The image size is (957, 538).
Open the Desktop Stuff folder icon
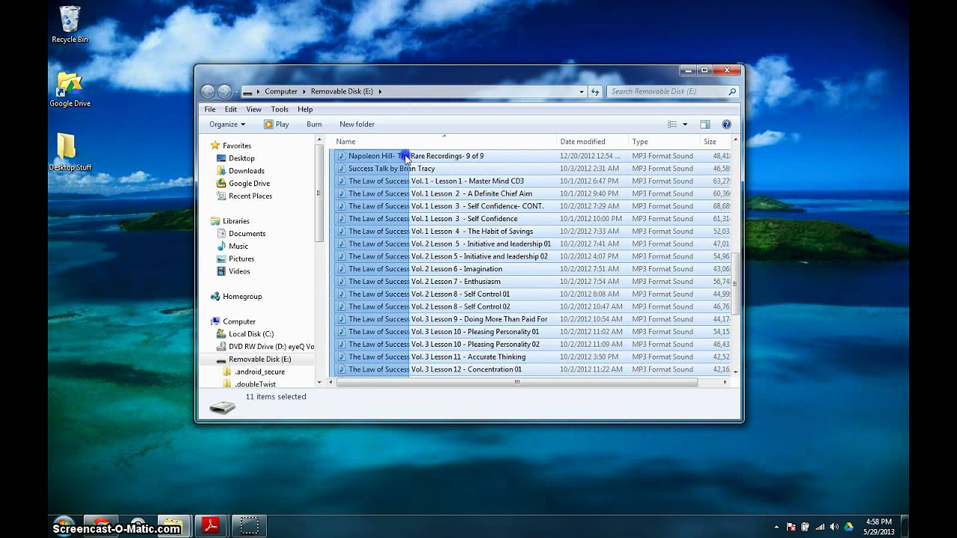click(x=70, y=152)
